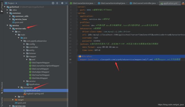
Task: Expand the .idea folder
Action: coord(7,10)
